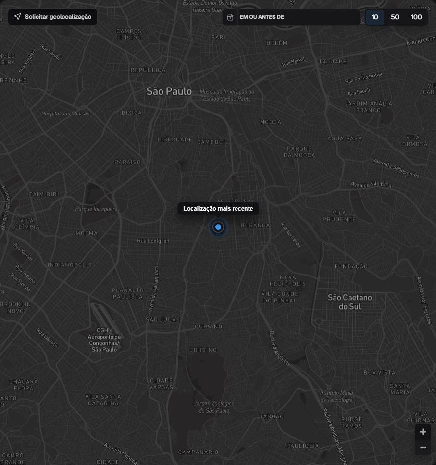Zoom out with the minus button
Screen dimensions: 436x465
point(423,447)
